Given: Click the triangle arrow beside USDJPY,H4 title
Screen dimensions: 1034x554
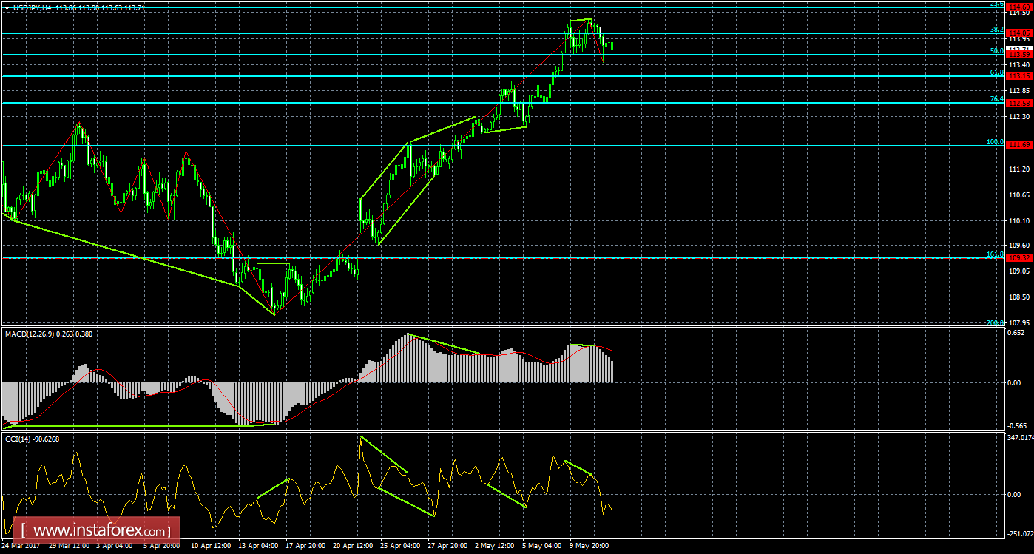Looking at the screenshot, I should point(7,7).
